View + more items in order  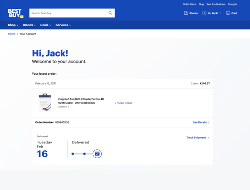(123, 103)
